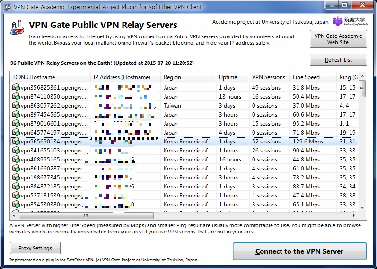
Task: Click the 47.4 Mbps line speed cell
Action: tap(306, 195)
